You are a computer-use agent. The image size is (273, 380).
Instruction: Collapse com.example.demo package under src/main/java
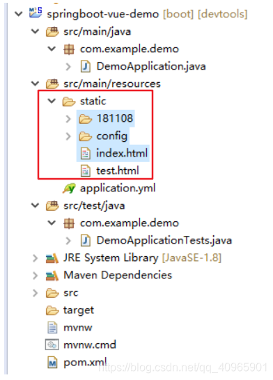click(52, 49)
